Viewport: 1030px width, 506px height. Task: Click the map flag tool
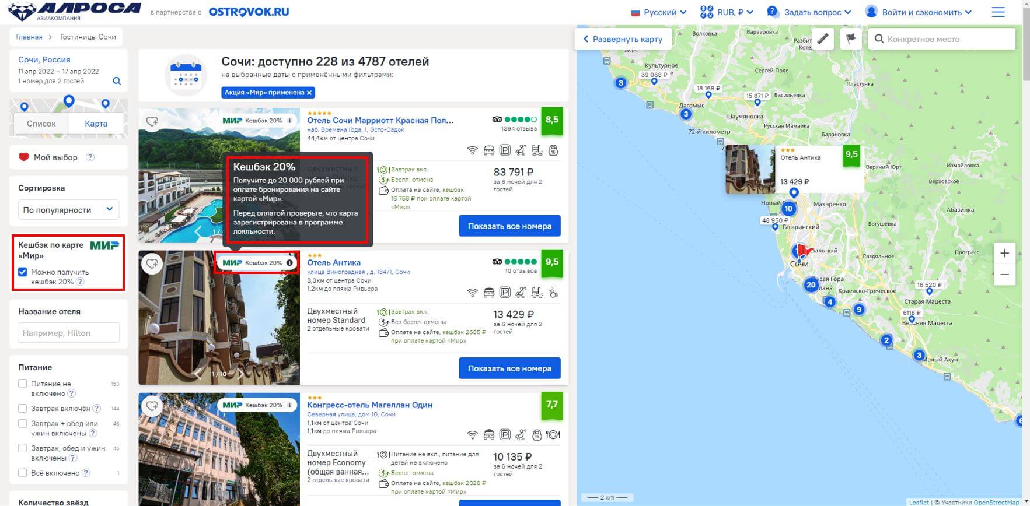851,38
